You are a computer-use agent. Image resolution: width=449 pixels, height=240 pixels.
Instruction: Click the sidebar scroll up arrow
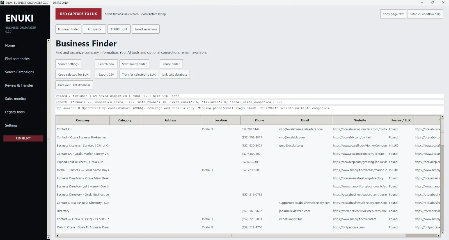[48, 41]
